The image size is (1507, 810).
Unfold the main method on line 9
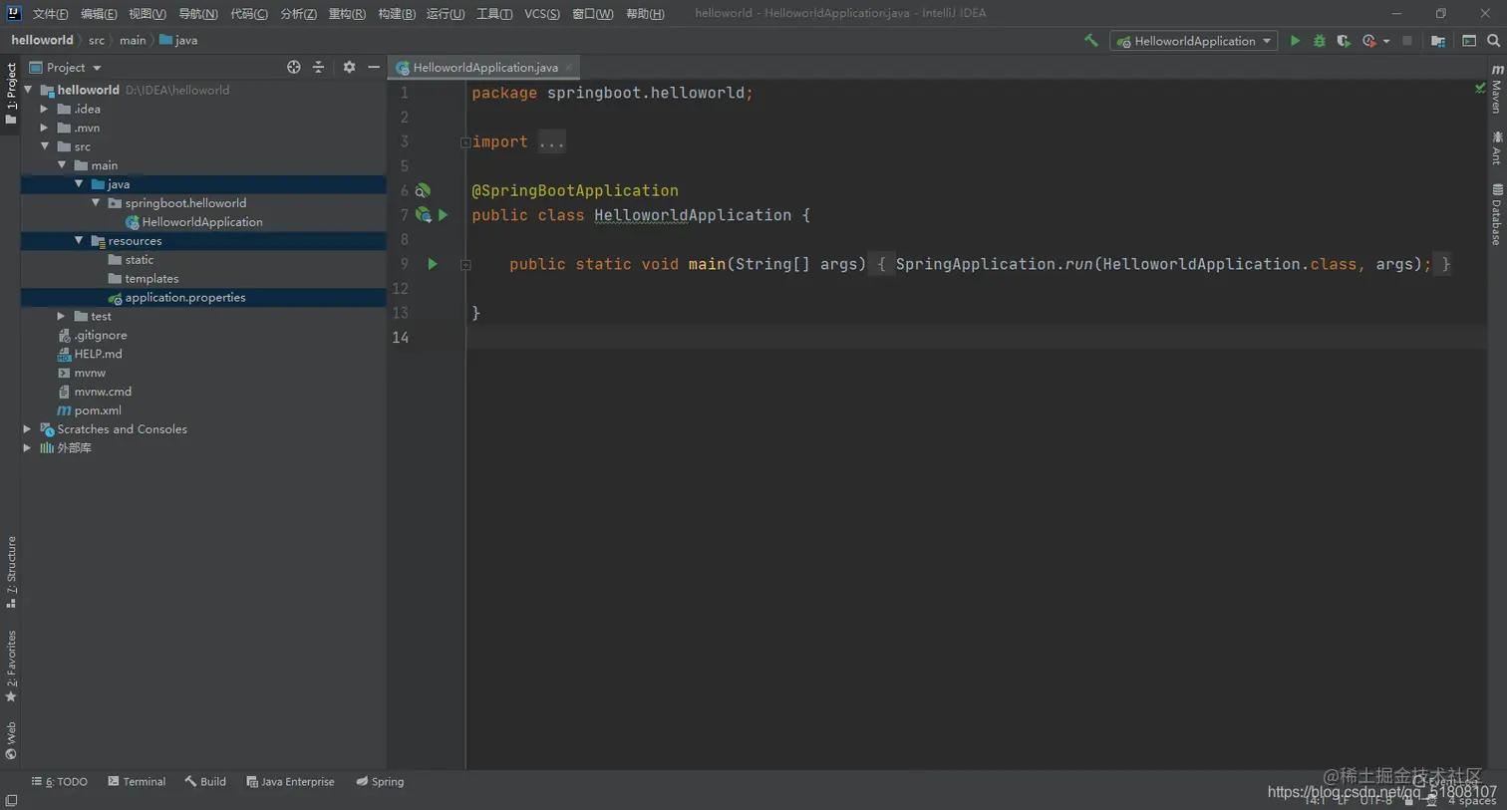point(465,265)
